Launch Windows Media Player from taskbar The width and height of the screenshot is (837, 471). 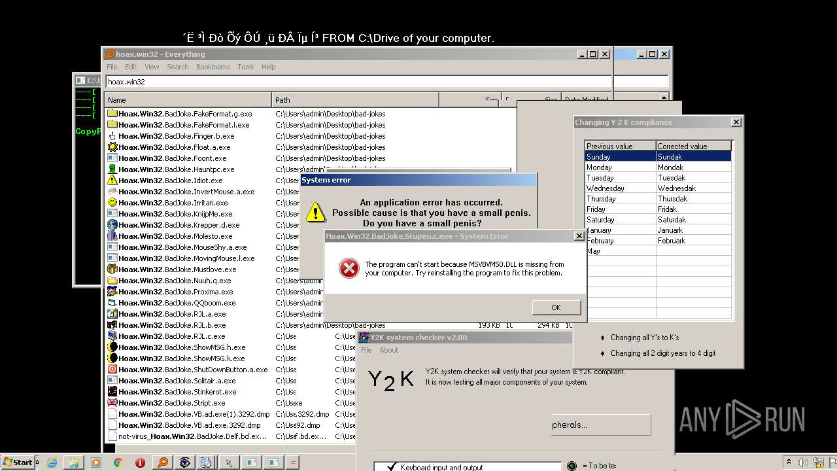click(x=96, y=462)
